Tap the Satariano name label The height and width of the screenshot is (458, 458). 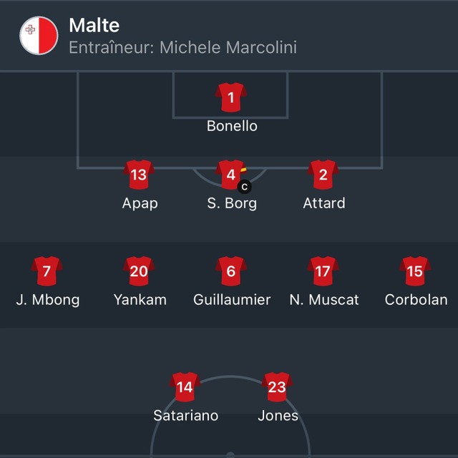pyautogui.click(x=186, y=415)
